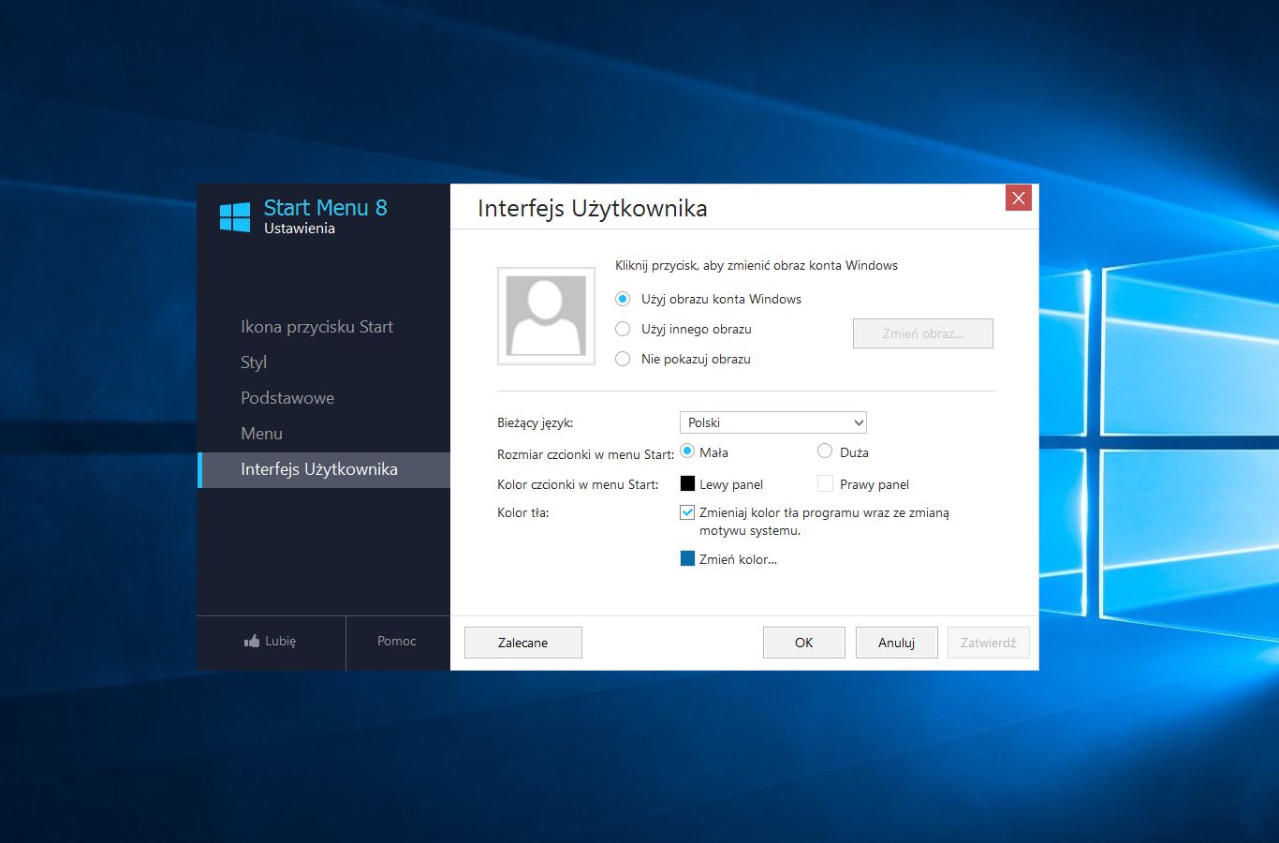Click the 'Pomoc' help button
This screenshot has height=843, width=1279.
coord(397,642)
